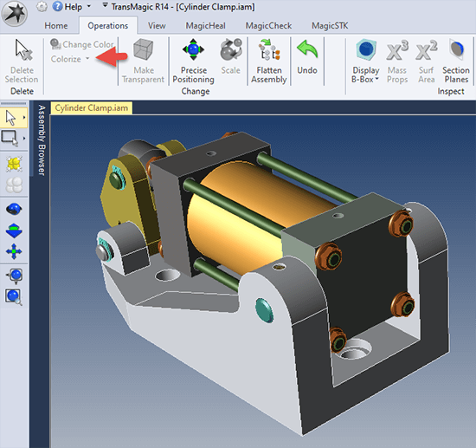Screen dimensions: 476x448
Task: Open the select tool flyout arrow
Action: [x=24, y=117]
